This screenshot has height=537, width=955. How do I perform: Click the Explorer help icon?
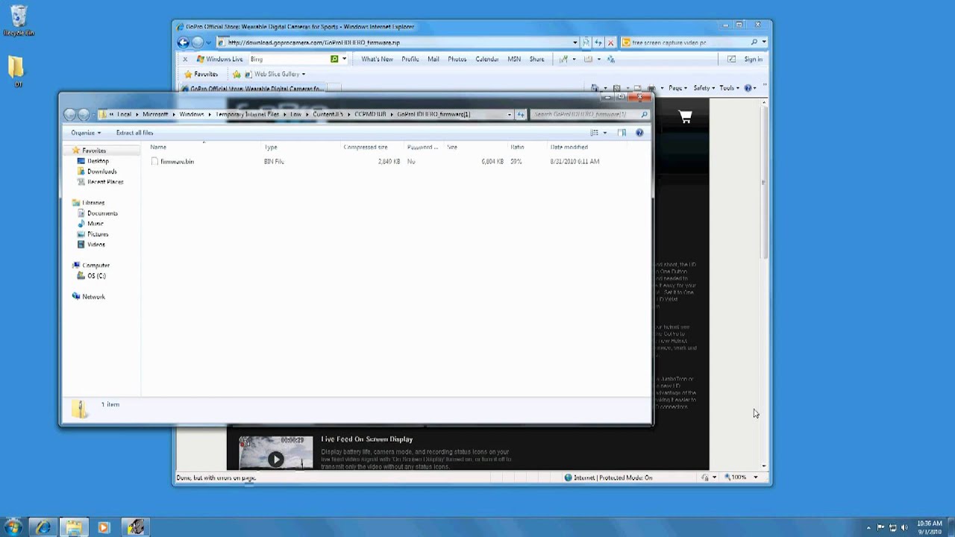click(x=639, y=133)
